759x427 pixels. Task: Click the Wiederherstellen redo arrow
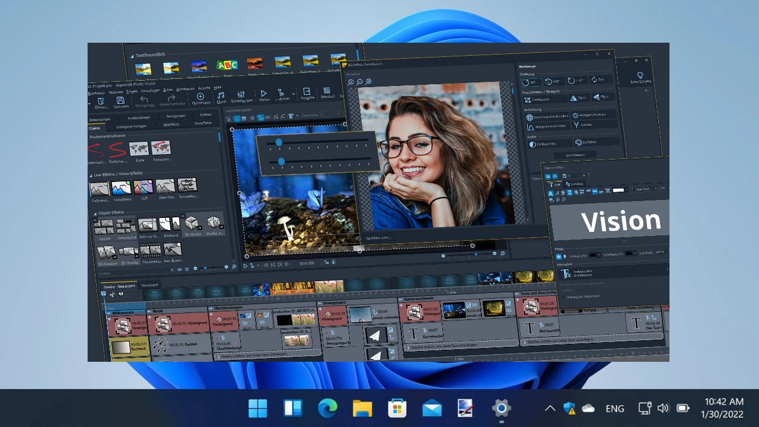click(x=171, y=98)
